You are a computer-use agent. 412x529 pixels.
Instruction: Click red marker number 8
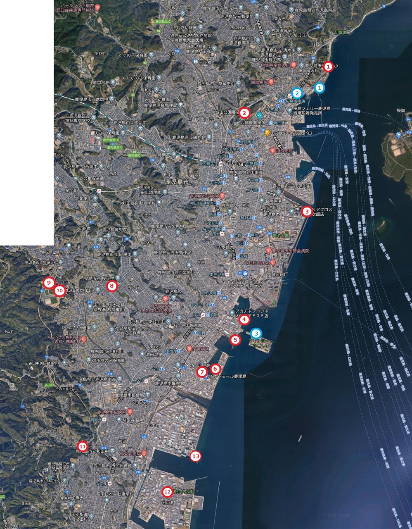click(111, 286)
